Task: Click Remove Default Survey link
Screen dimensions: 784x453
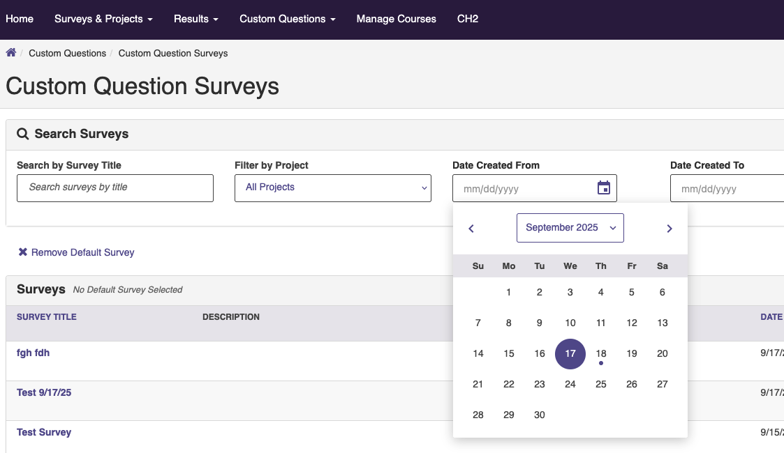Action: [x=83, y=252]
